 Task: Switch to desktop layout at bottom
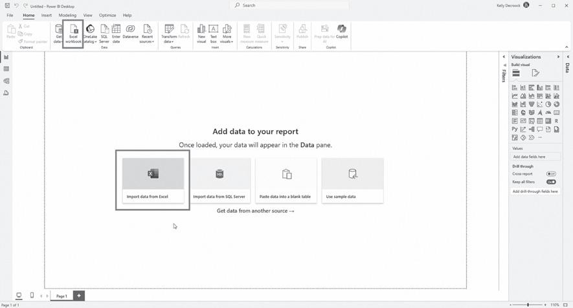19,295
